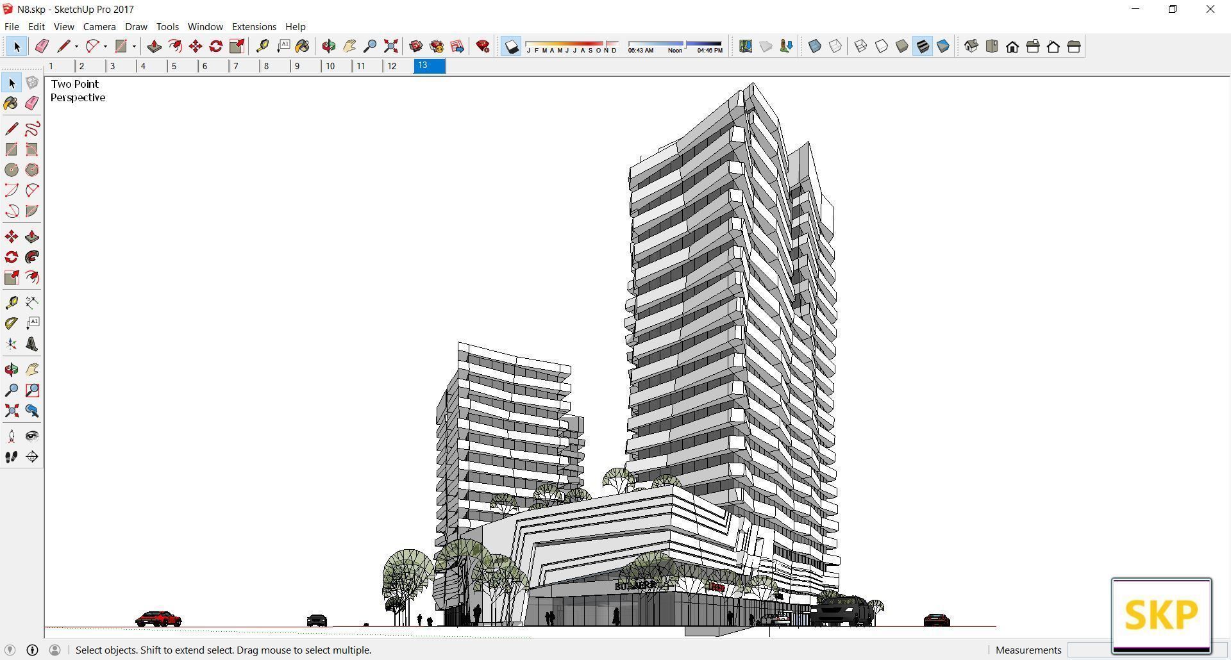Select the Axes tool
The height and width of the screenshot is (660, 1231).
pyautogui.click(x=12, y=344)
